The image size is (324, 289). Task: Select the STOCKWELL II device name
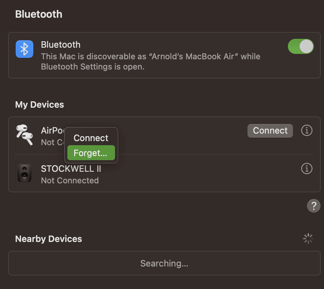[x=71, y=169]
